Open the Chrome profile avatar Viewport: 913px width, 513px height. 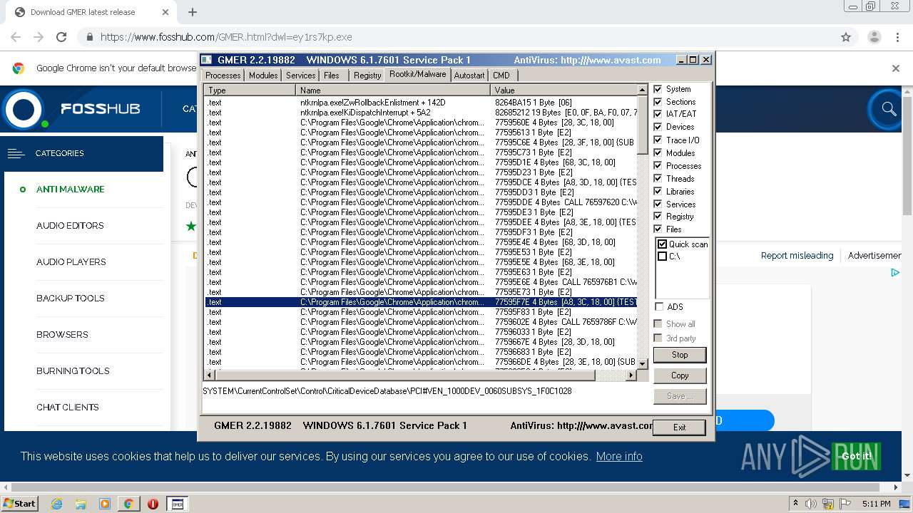(874, 37)
